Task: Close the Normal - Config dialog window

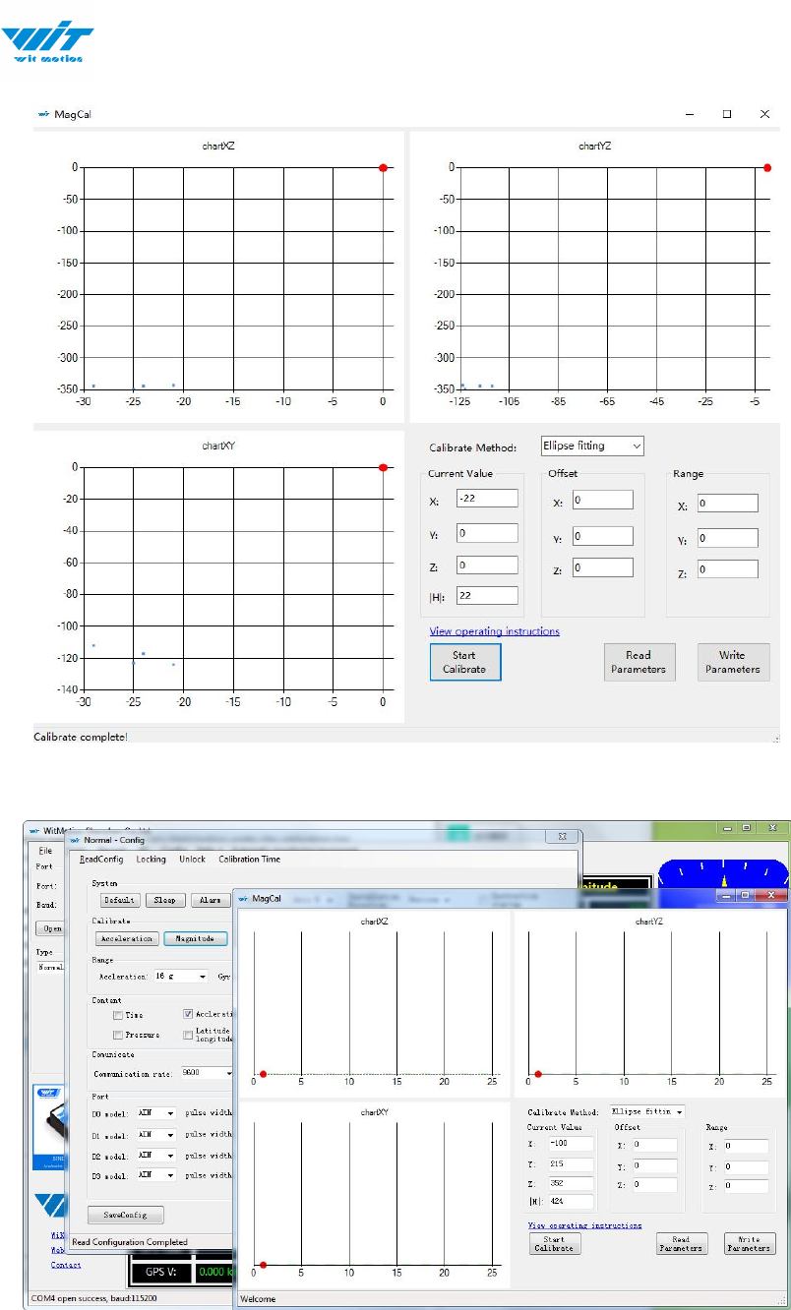Action: (563, 838)
